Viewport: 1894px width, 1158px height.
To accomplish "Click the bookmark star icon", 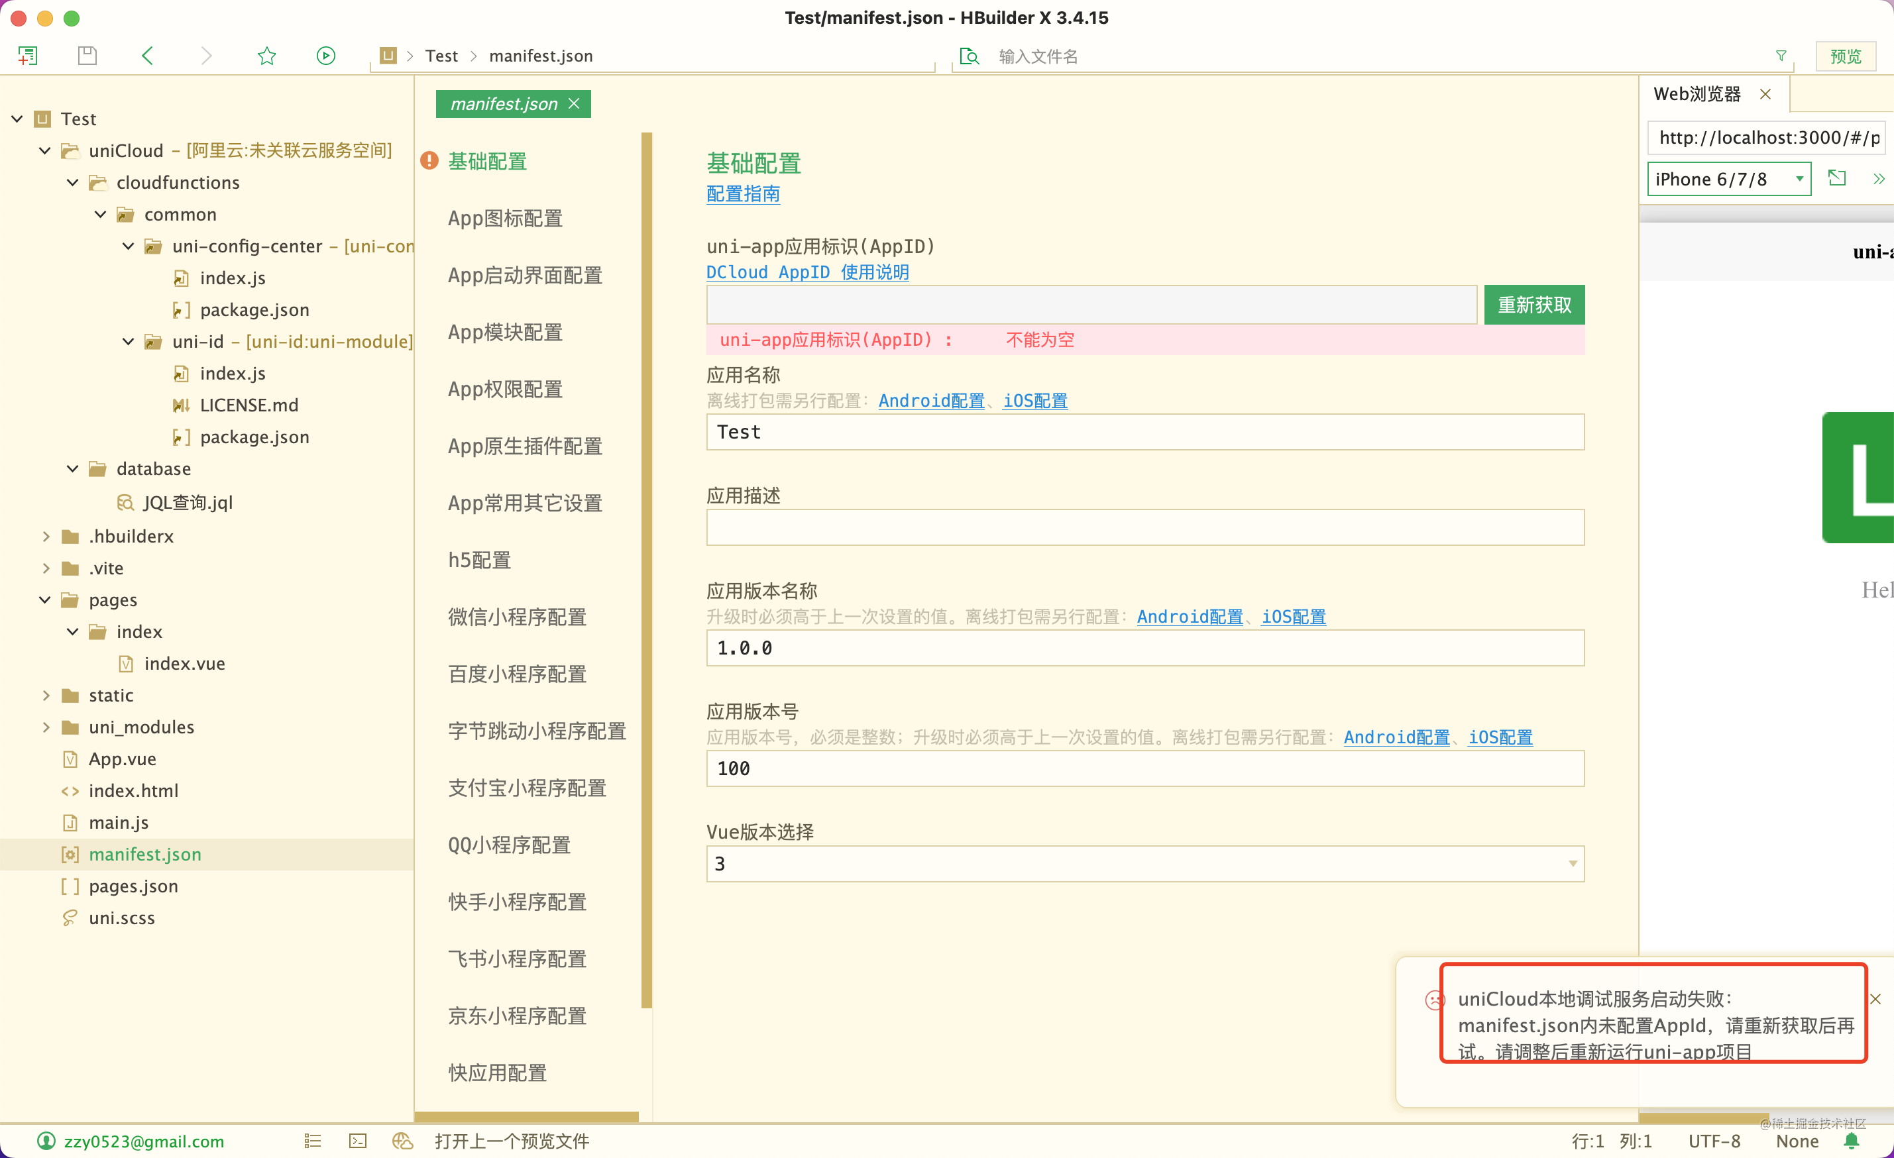I will 266,56.
